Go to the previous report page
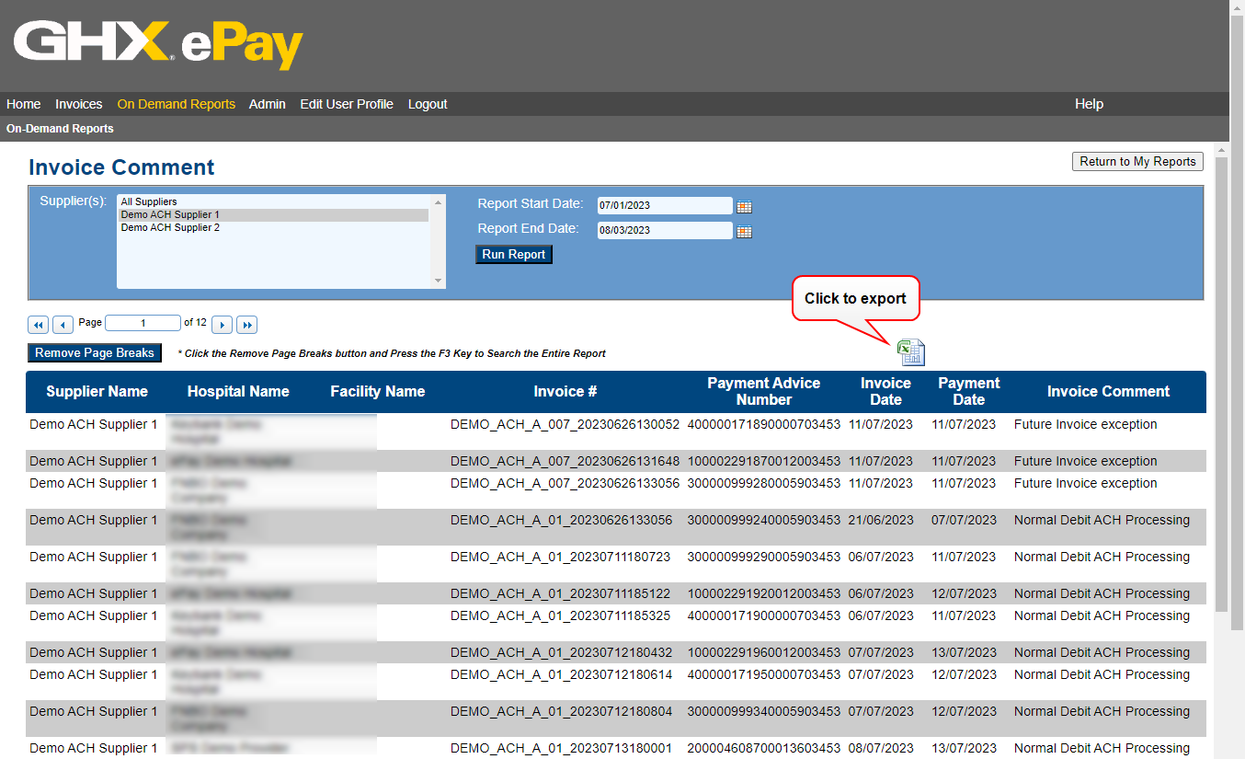Viewport: 1245px width, 759px height. (63, 325)
